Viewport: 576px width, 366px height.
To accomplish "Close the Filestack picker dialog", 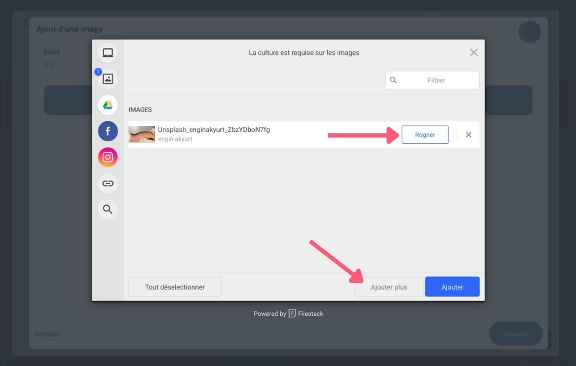I will (474, 52).
